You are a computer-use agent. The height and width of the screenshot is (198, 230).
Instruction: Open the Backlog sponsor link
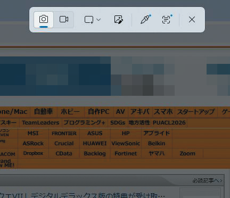[x=95, y=153]
